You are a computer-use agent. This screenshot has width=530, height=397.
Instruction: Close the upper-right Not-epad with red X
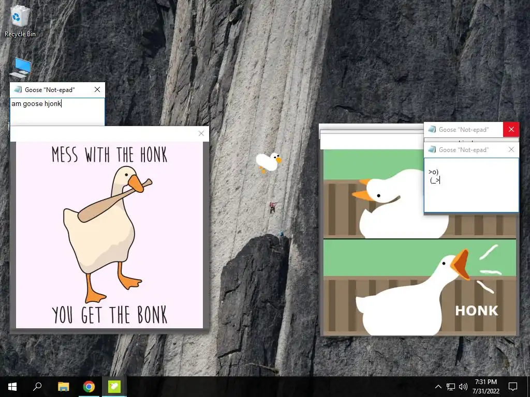511,129
